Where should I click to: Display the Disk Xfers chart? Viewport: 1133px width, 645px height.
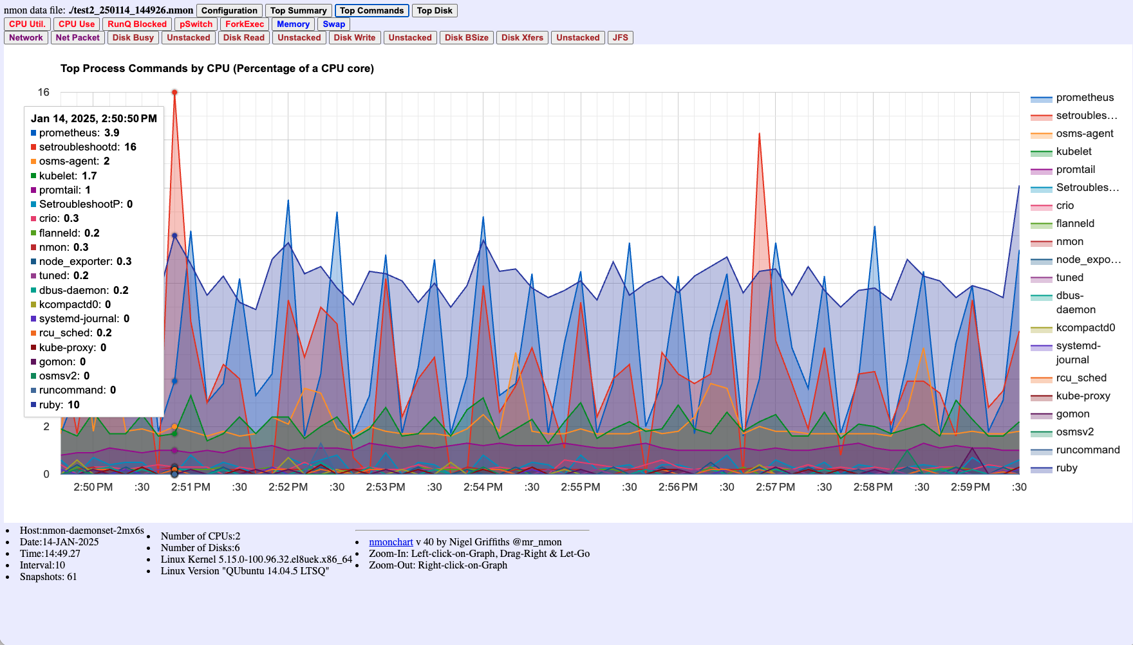tap(522, 37)
